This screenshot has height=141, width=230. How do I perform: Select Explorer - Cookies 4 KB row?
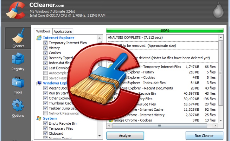pos(162,78)
